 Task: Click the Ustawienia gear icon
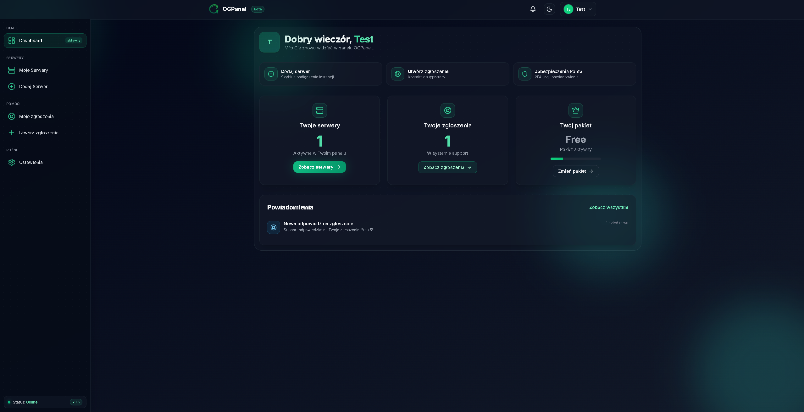click(12, 162)
